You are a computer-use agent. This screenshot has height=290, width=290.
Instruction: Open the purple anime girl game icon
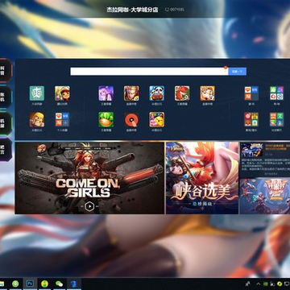tap(106, 93)
